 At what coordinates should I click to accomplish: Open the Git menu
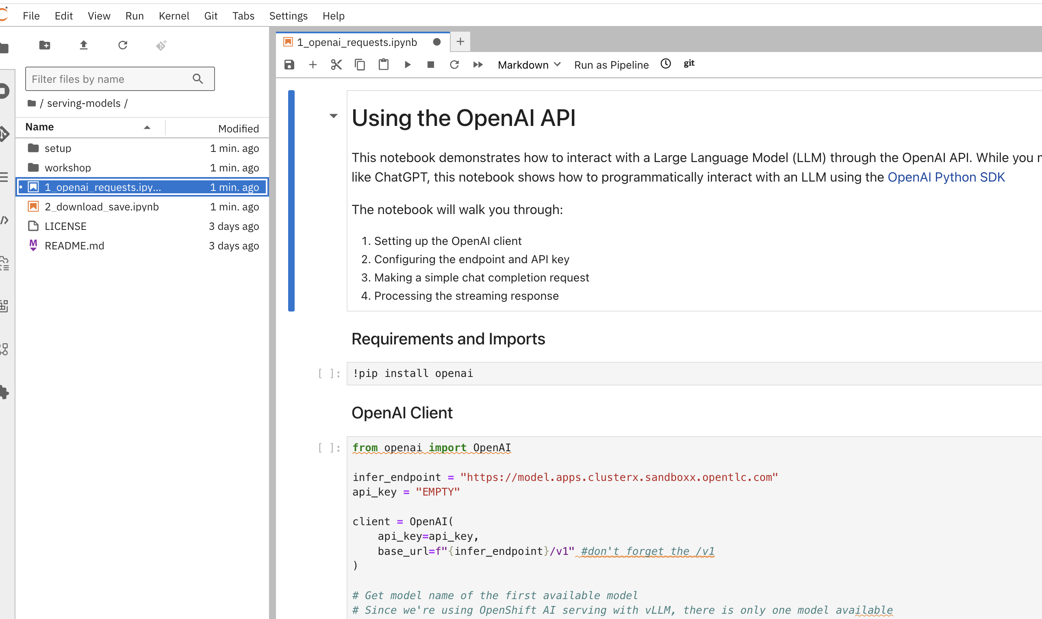(x=211, y=16)
